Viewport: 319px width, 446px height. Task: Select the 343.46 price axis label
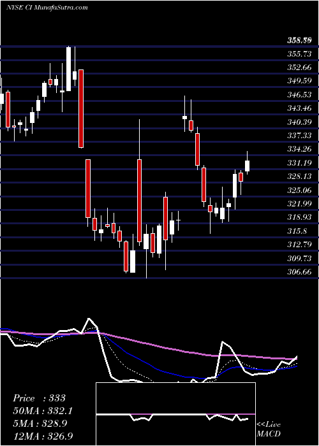coord(299,108)
